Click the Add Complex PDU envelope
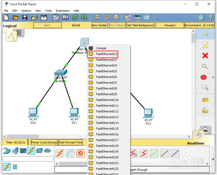Viewport: 217px width, 175px height. (x=205, y=110)
